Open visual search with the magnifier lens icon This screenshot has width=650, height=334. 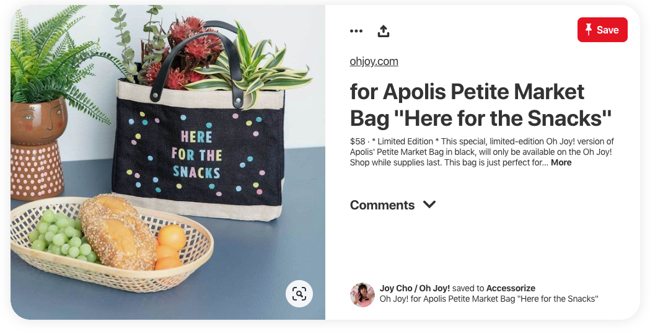tap(299, 294)
